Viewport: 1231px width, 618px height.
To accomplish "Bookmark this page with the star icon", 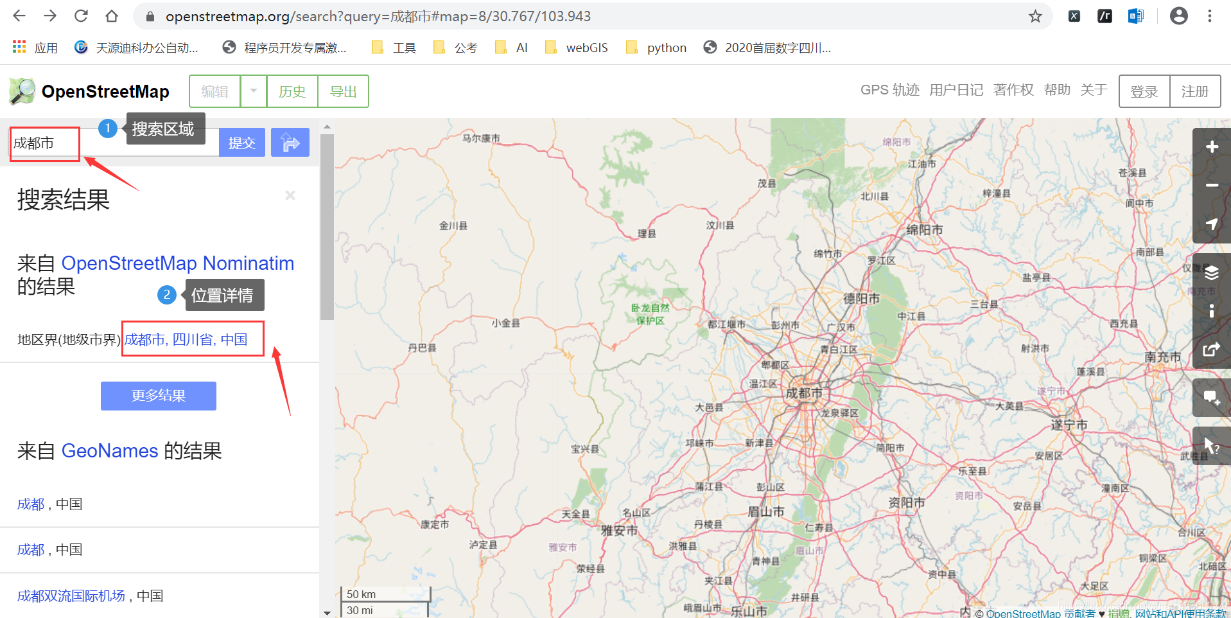I will (x=1035, y=16).
